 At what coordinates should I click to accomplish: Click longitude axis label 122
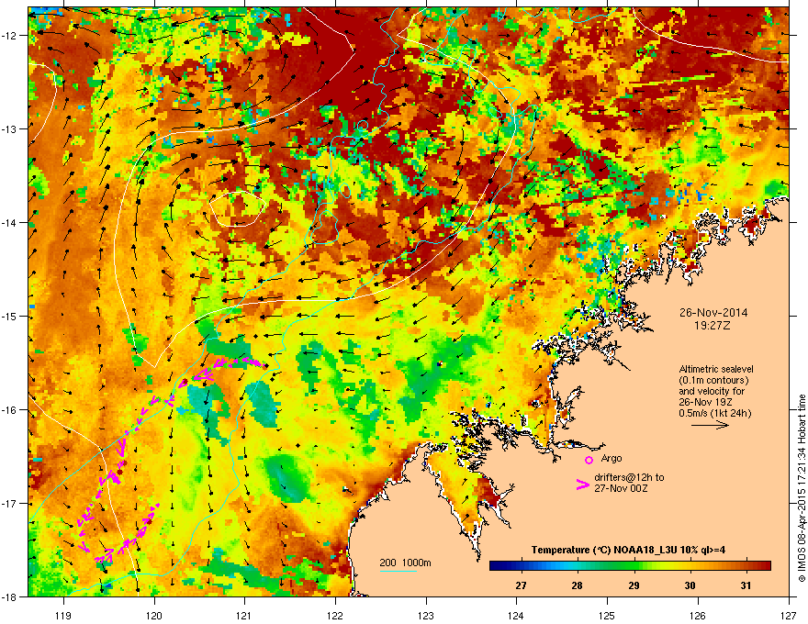335,615
